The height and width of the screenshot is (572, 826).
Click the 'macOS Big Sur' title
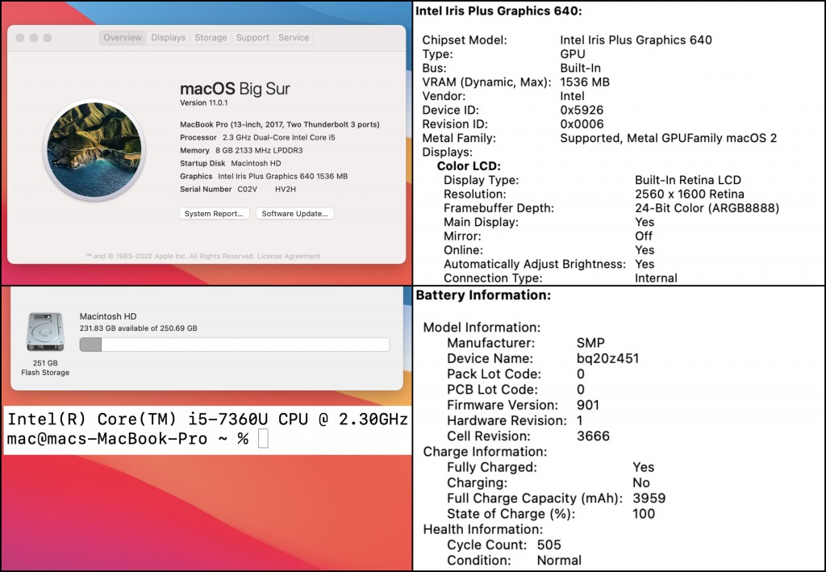[x=235, y=89]
